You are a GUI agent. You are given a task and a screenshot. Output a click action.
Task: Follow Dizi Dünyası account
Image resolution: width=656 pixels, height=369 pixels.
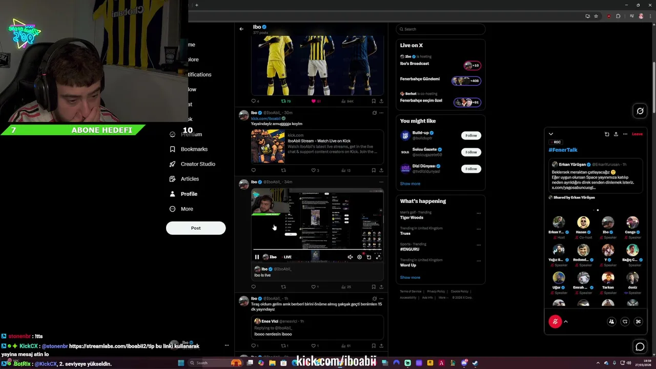(471, 169)
